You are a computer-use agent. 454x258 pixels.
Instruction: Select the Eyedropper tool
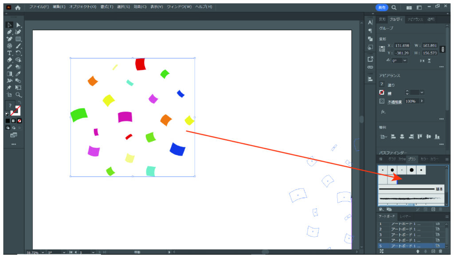18,73
